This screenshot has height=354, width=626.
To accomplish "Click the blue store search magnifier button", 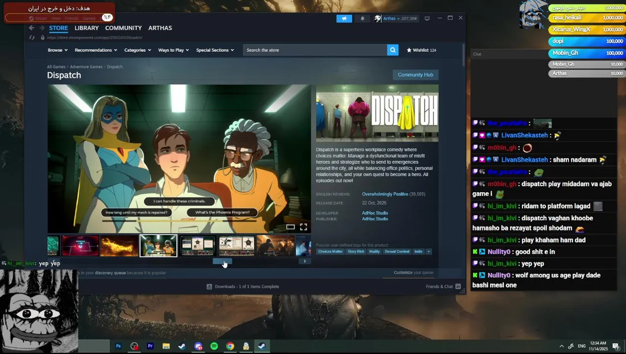I will tap(393, 50).
